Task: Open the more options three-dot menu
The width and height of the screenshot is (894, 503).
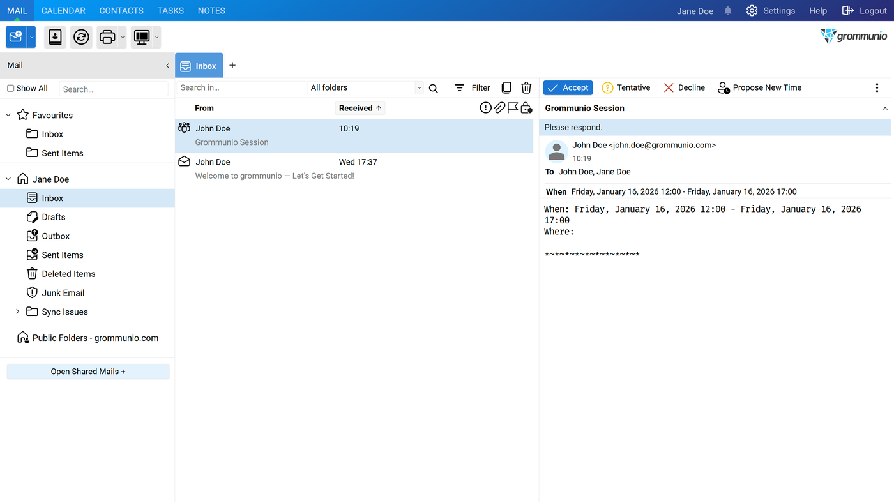Action: (x=877, y=88)
